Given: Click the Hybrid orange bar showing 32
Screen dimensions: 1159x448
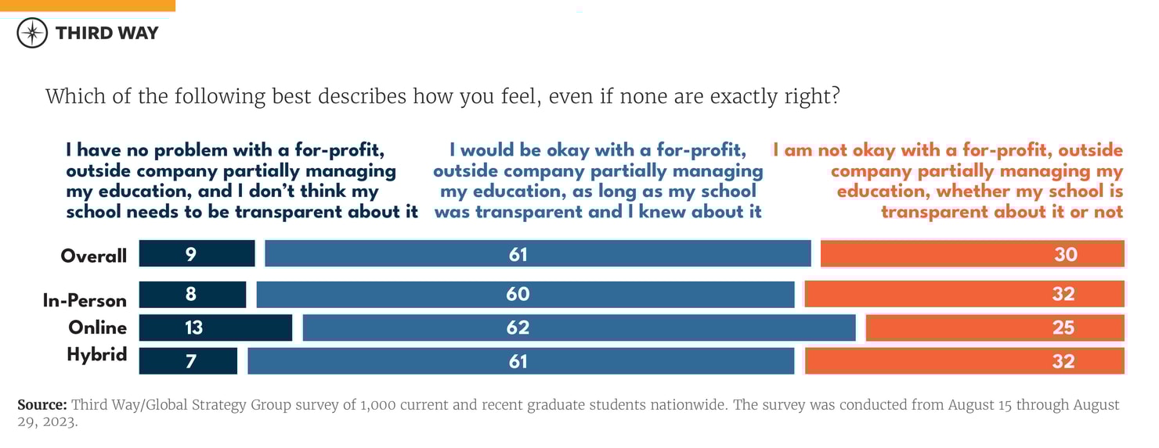Looking at the screenshot, I should click(x=964, y=361).
